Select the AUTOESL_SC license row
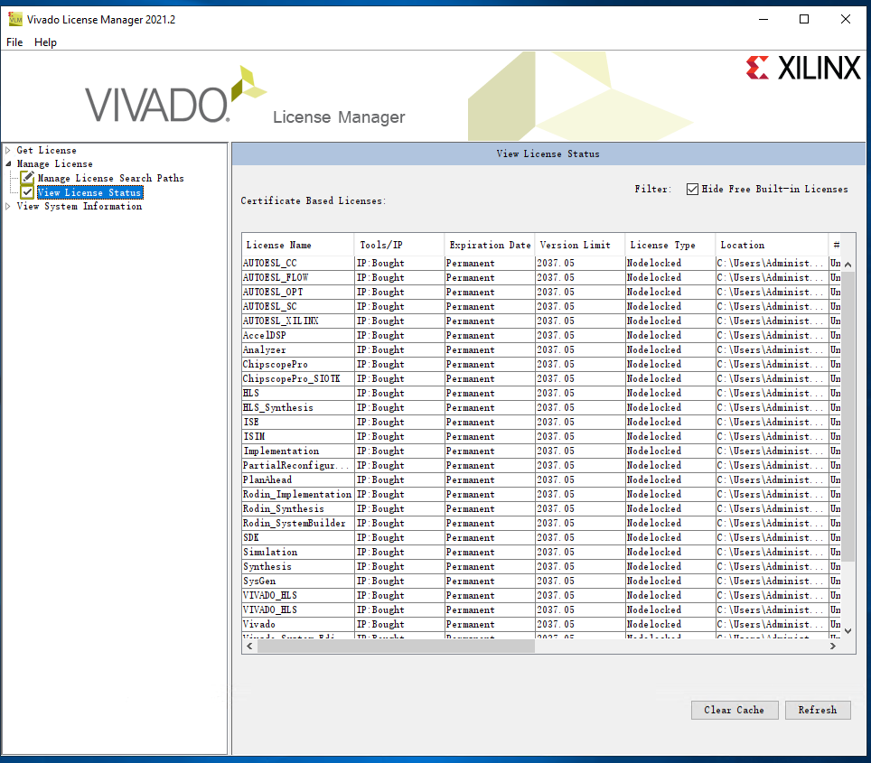 coord(541,306)
